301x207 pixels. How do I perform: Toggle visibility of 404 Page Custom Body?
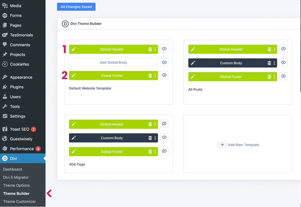(164, 137)
